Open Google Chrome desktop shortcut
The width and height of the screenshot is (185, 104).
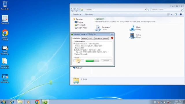point(5,35)
